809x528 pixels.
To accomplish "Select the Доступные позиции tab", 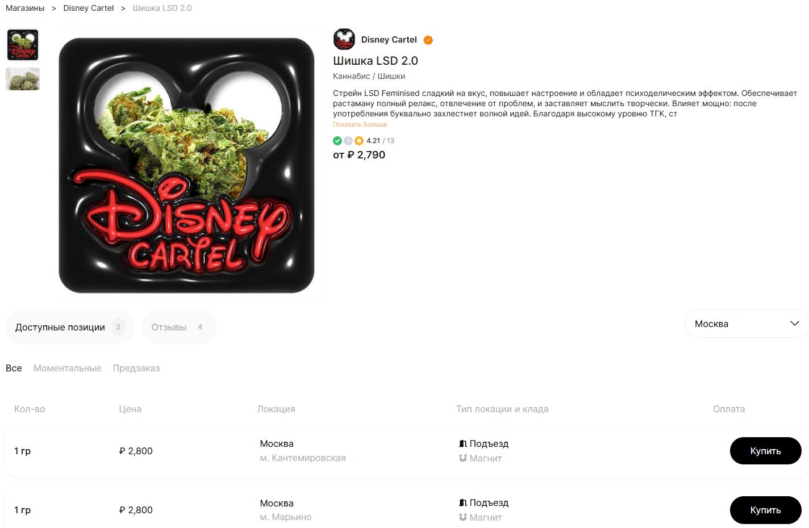I will [70, 327].
